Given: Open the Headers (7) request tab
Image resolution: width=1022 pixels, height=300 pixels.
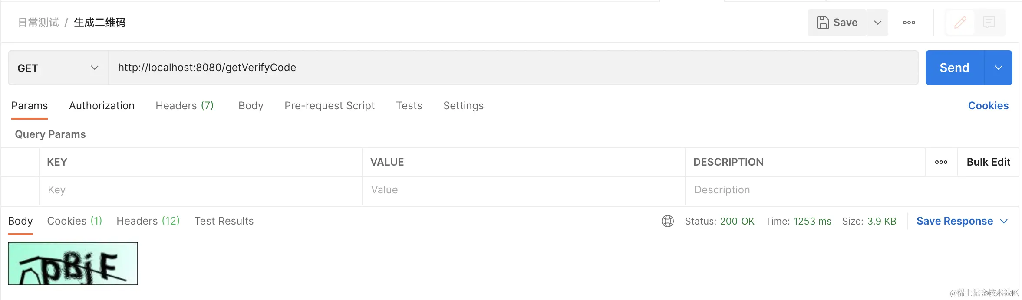Looking at the screenshot, I should [185, 106].
